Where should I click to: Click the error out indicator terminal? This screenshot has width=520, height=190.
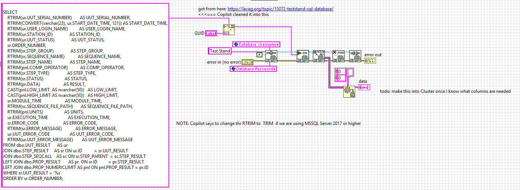370,61
